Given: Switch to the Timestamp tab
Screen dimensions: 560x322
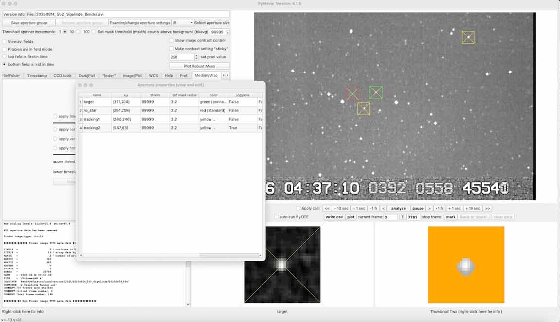Looking at the screenshot, I should [37, 76].
